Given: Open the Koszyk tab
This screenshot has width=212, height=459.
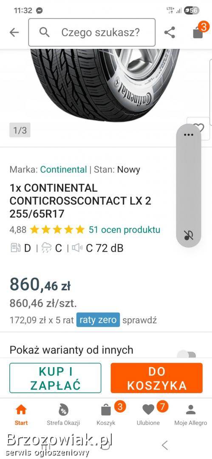Looking at the screenshot, I should click(106, 414).
